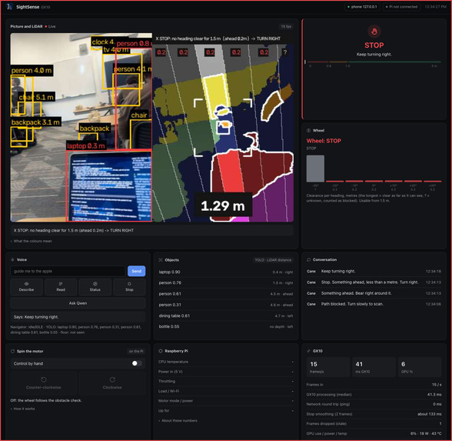Click 'Something ahead. Bear right around it.' message

tap(357, 293)
